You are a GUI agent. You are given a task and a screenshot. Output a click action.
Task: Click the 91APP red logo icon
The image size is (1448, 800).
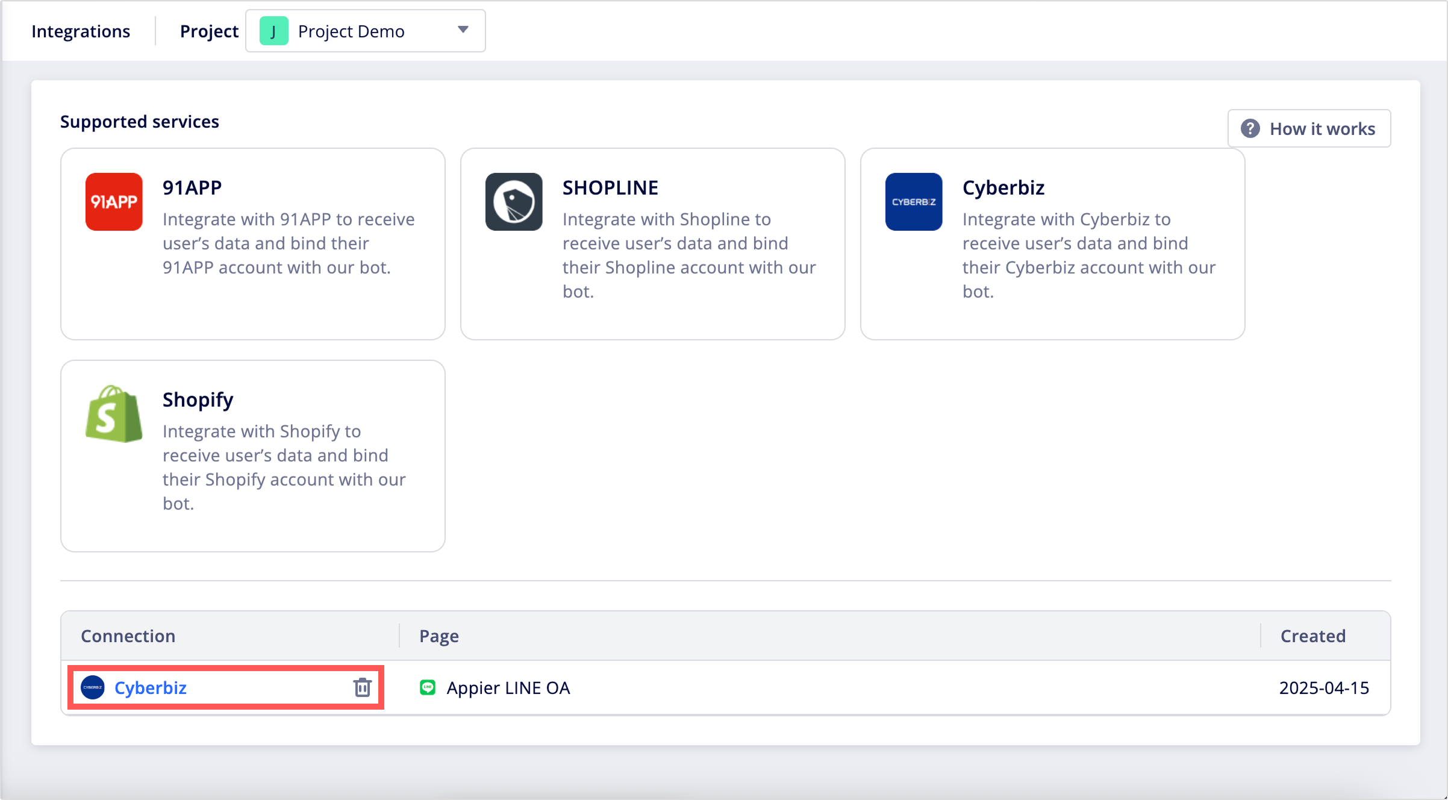point(114,202)
